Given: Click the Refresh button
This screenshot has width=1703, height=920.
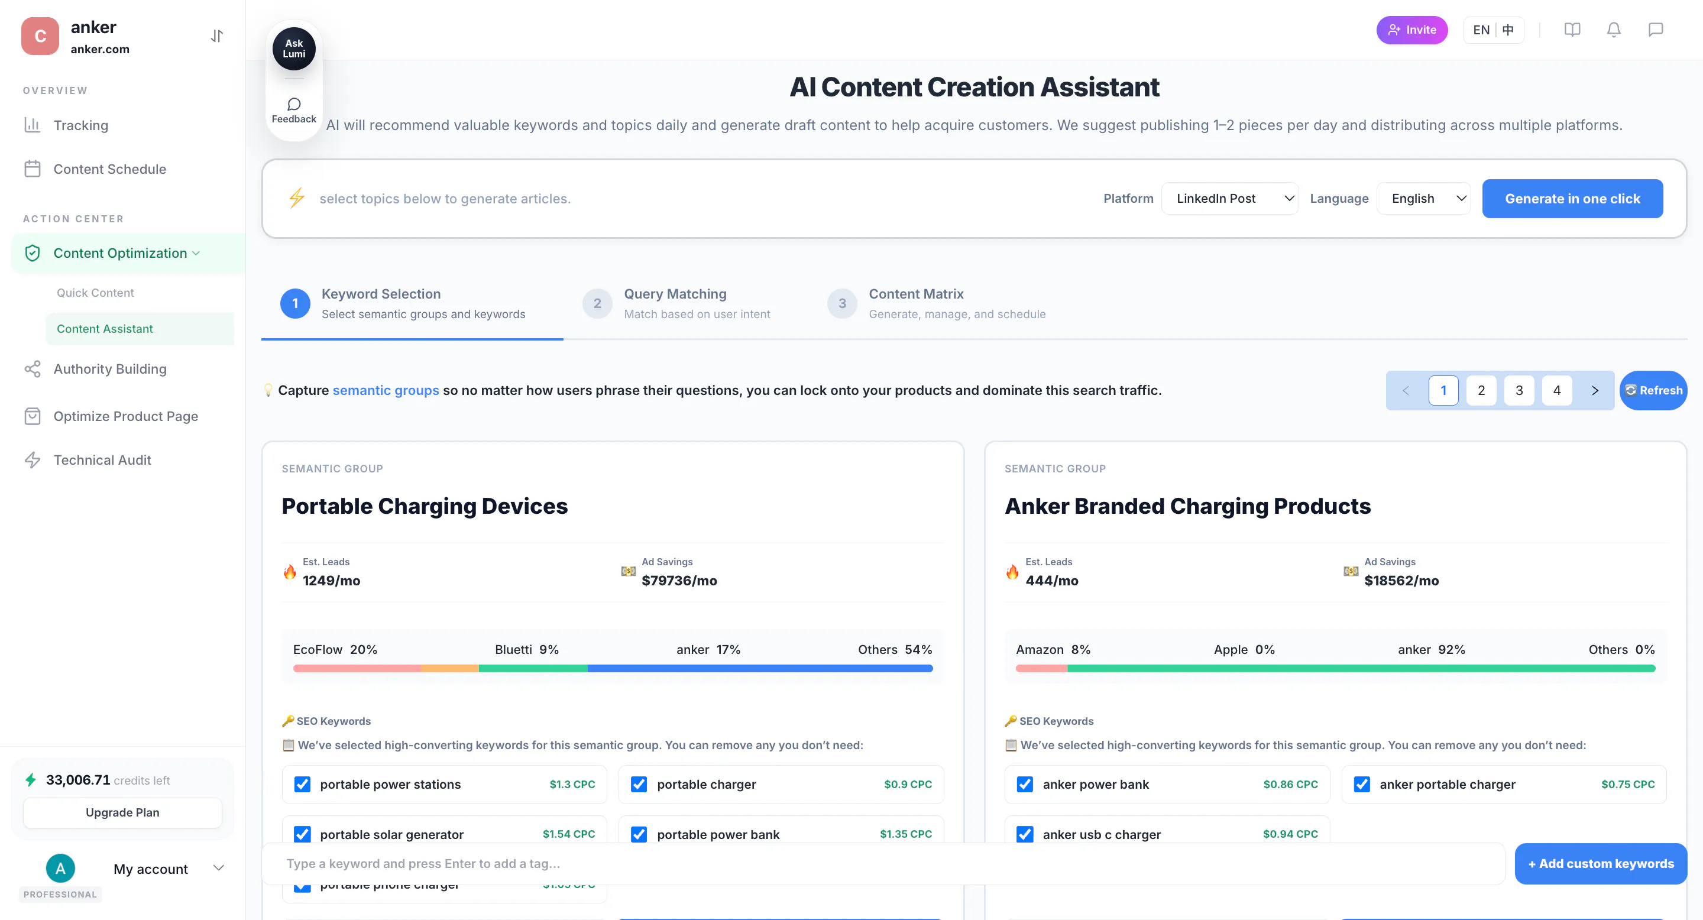Looking at the screenshot, I should click(1653, 390).
